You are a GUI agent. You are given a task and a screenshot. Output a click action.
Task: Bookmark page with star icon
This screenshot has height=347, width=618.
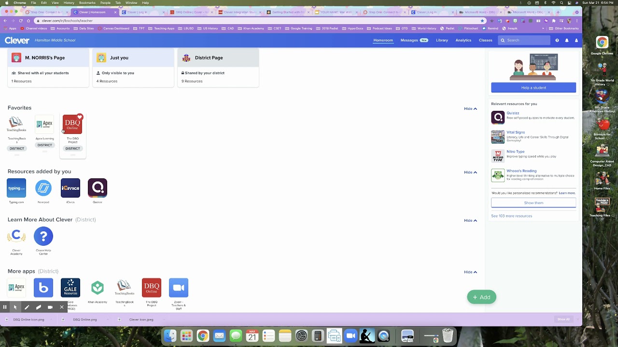coord(482,21)
